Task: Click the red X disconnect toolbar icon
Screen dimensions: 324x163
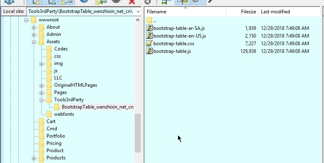Action: (131, 2)
